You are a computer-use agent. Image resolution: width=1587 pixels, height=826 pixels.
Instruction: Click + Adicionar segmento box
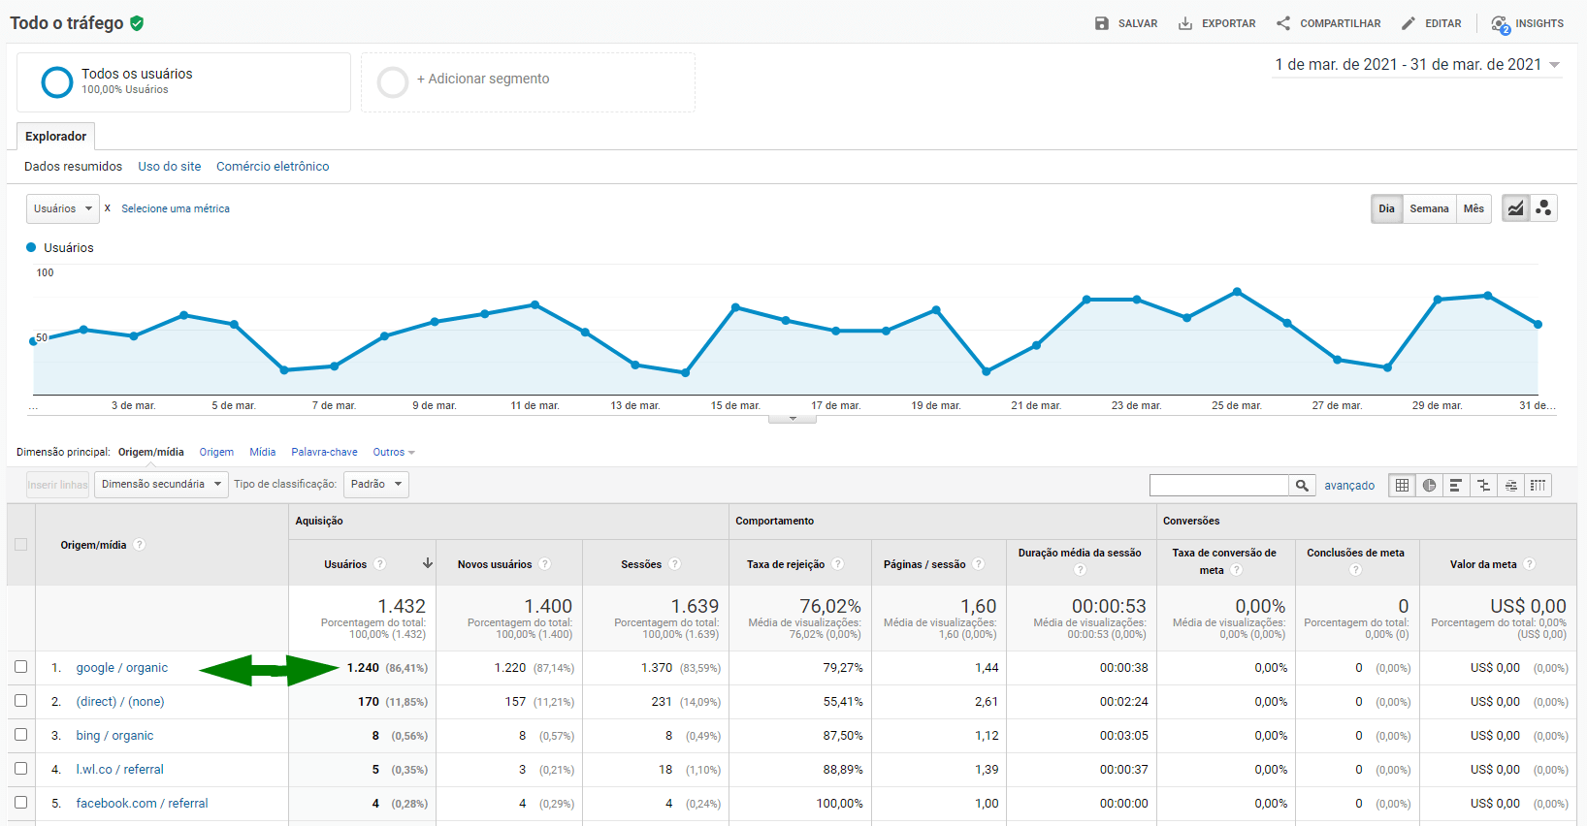(528, 81)
